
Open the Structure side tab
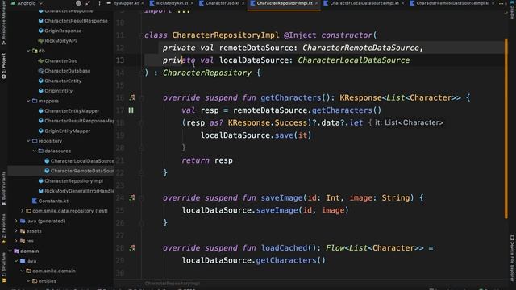(x=3, y=267)
